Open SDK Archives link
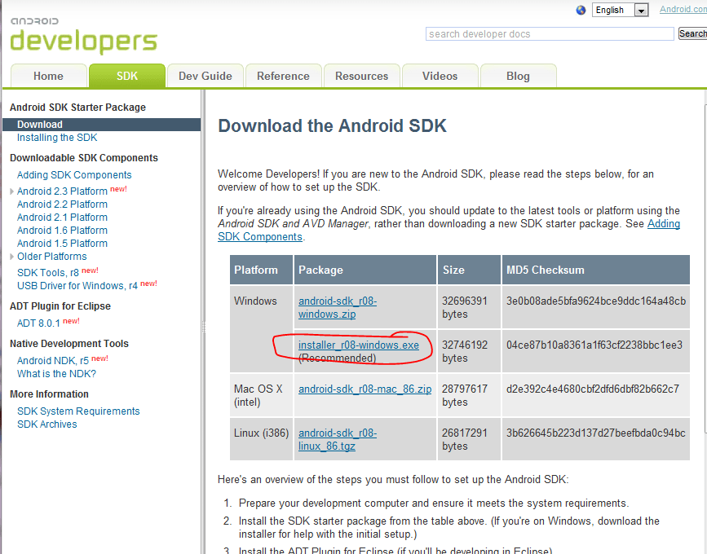The height and width of the screenshot is (554, 707). tap(47, 424)
